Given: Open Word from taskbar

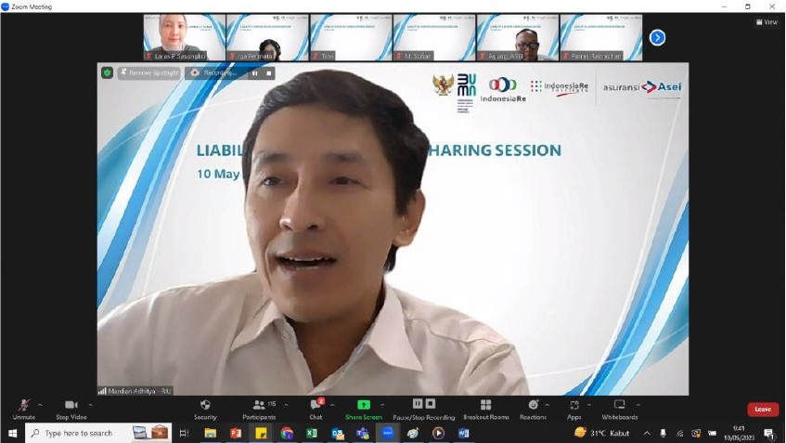Looking at the screenshot, I should (464, 433).
